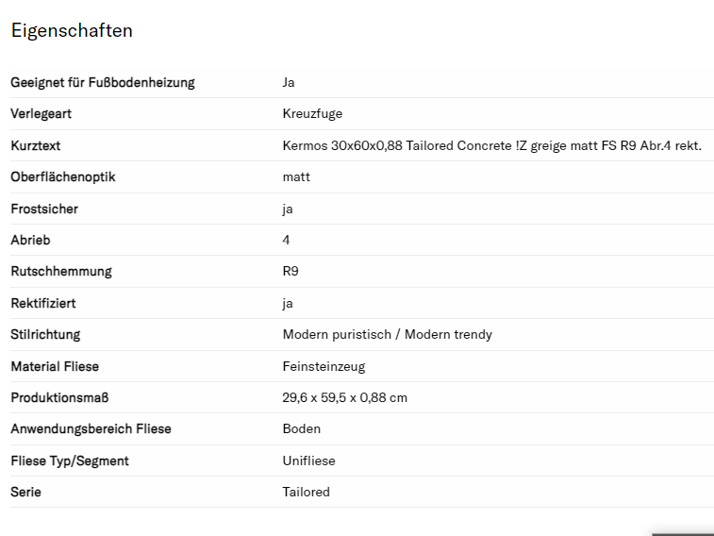Click the Feinsteinzeug material value

(x=324, y=366)
